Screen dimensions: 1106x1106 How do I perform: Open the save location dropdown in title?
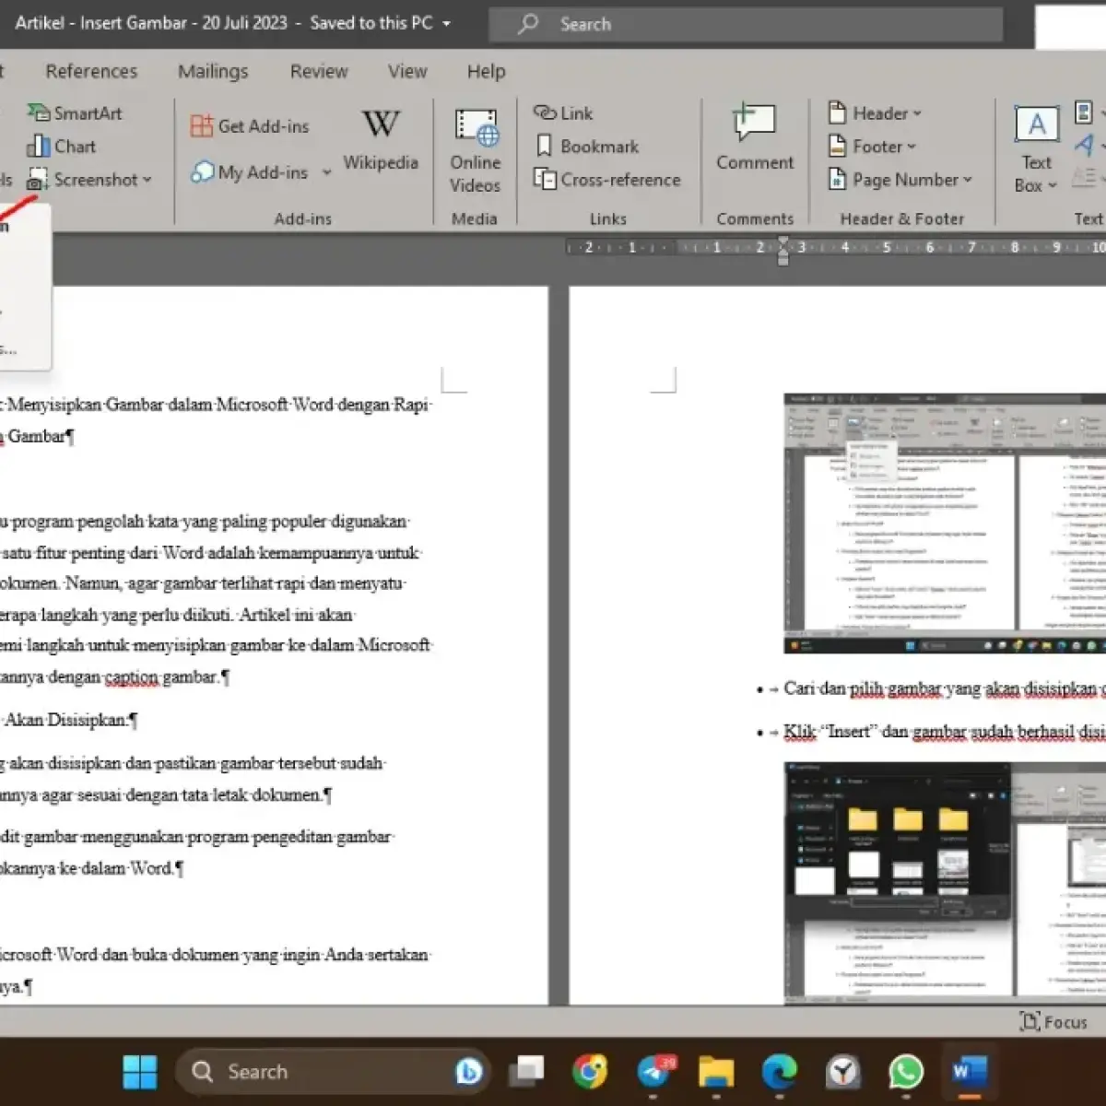(x=447, y=24)
